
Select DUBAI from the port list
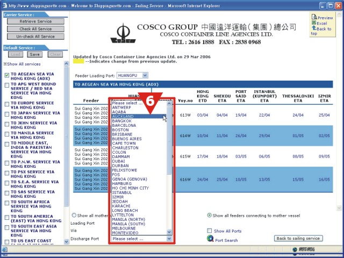(x=139, y=161)
